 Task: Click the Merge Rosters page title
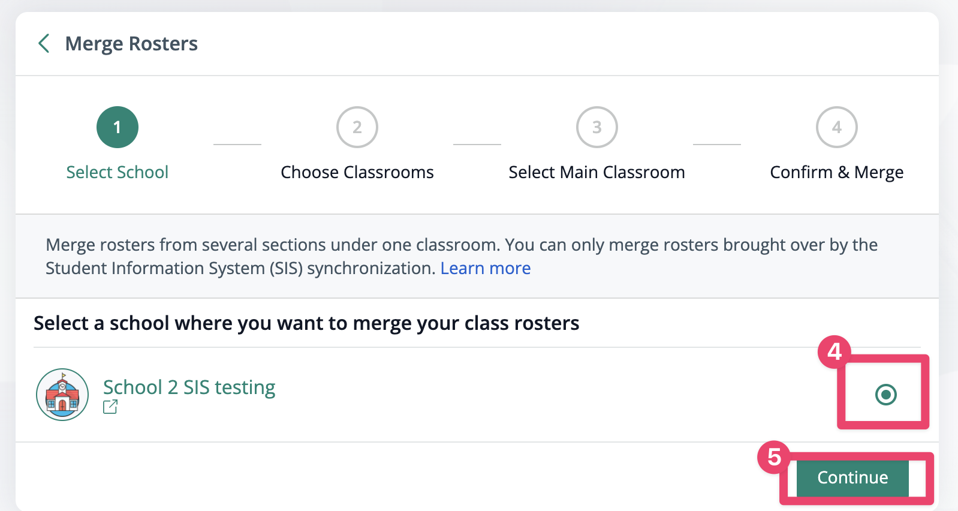click(x=131, y=43)
